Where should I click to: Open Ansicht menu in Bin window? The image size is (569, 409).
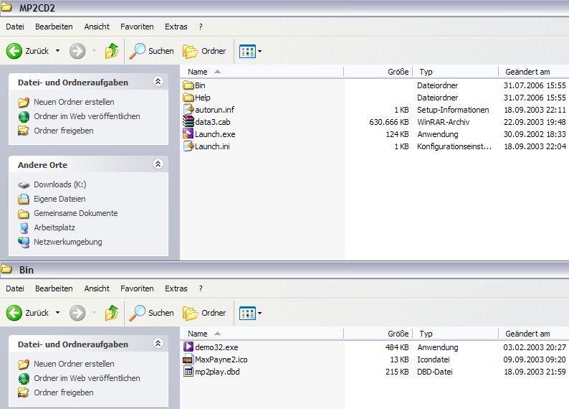click(97, 288)
